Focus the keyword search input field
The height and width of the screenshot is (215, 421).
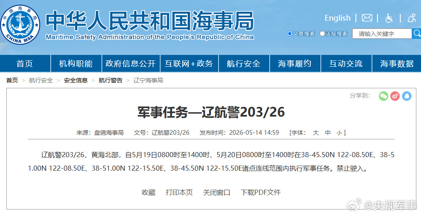382,33
